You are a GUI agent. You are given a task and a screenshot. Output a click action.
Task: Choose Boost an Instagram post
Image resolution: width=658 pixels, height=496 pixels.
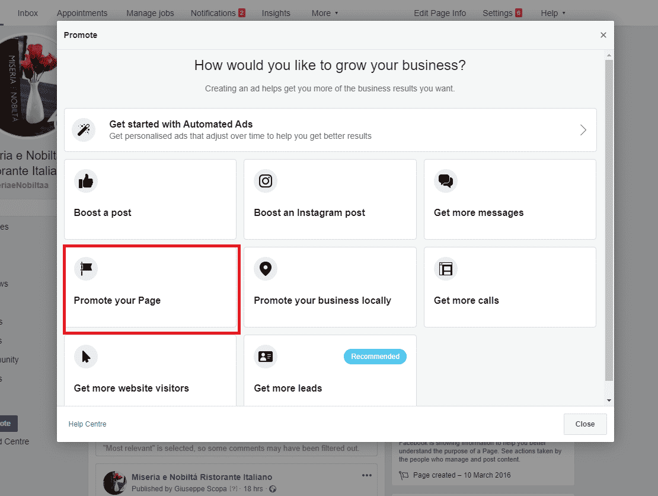(330, 199)
